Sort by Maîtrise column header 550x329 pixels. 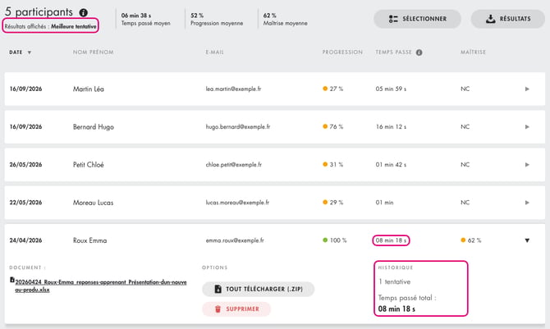click(x=473, y=52)
